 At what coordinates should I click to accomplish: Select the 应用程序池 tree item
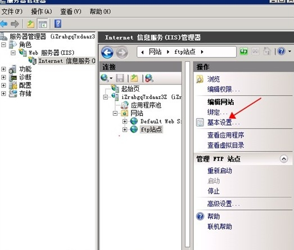pos(146,105)
